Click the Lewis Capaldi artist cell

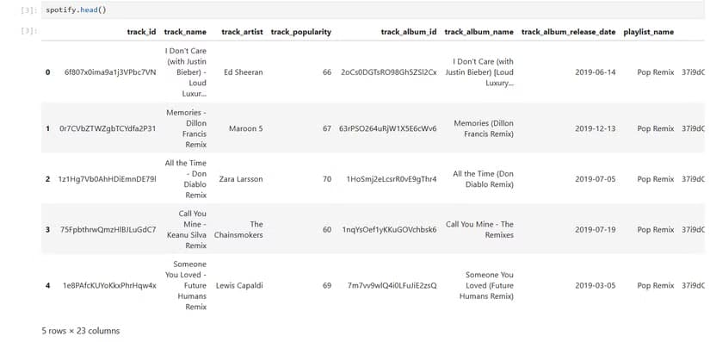pyautogui.click(x=239, y=286)
